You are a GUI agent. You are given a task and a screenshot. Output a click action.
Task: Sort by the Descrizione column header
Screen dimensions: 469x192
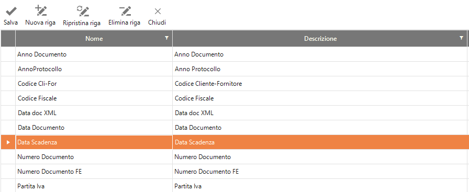tap(320, 38)
